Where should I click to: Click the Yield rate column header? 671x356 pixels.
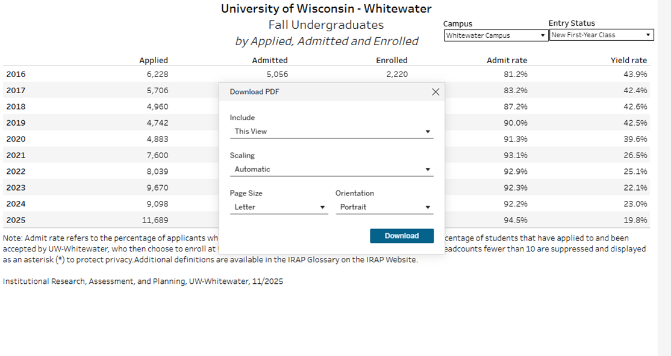628,60
